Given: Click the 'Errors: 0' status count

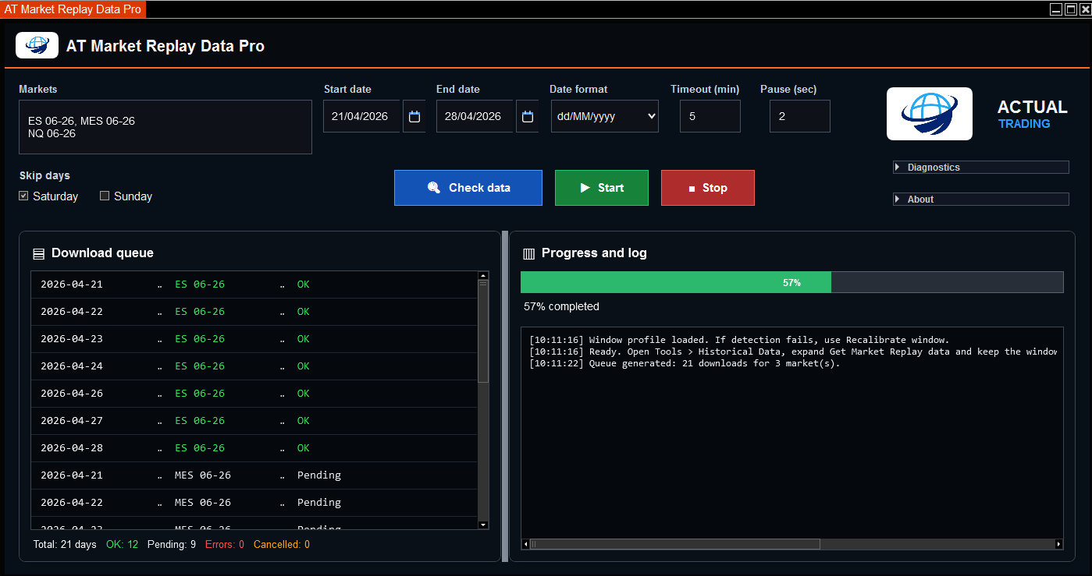Looking at the screenshot, I should [x=225, y=544].
